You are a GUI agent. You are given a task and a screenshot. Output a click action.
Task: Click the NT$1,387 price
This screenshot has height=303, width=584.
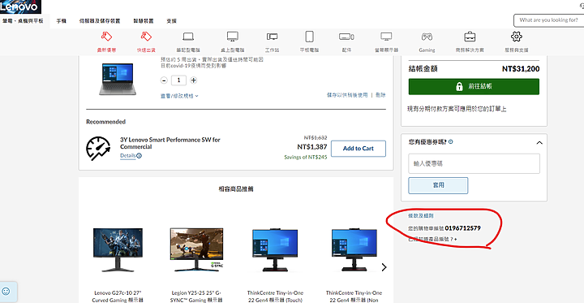312,147
